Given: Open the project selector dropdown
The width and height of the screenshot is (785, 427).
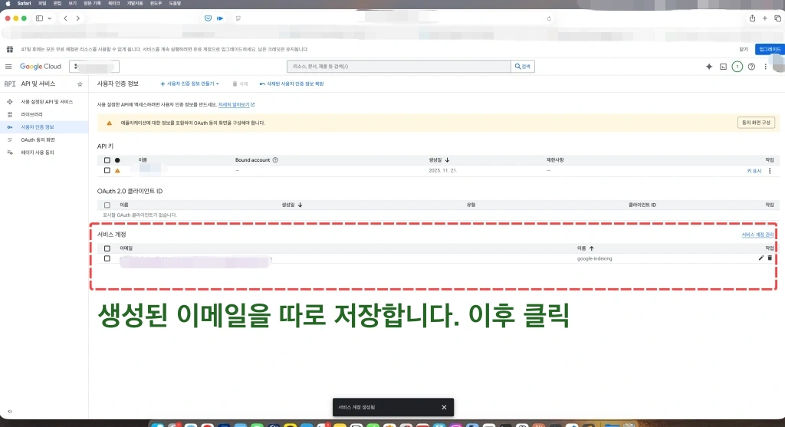Looking at the screenshot, I should [x=94, y=67].
